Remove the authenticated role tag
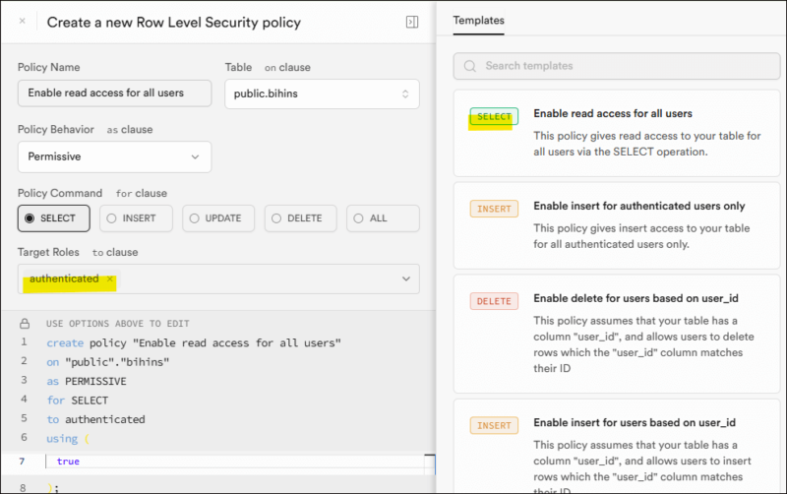Screen dimensions: 787x494 tap(110, 279)
